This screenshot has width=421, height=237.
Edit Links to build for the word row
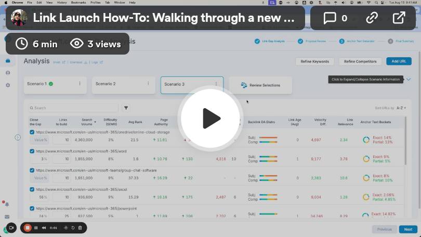(x=62, y=159)
